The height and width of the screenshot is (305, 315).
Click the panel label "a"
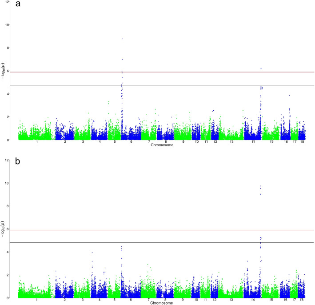point(18,4)
